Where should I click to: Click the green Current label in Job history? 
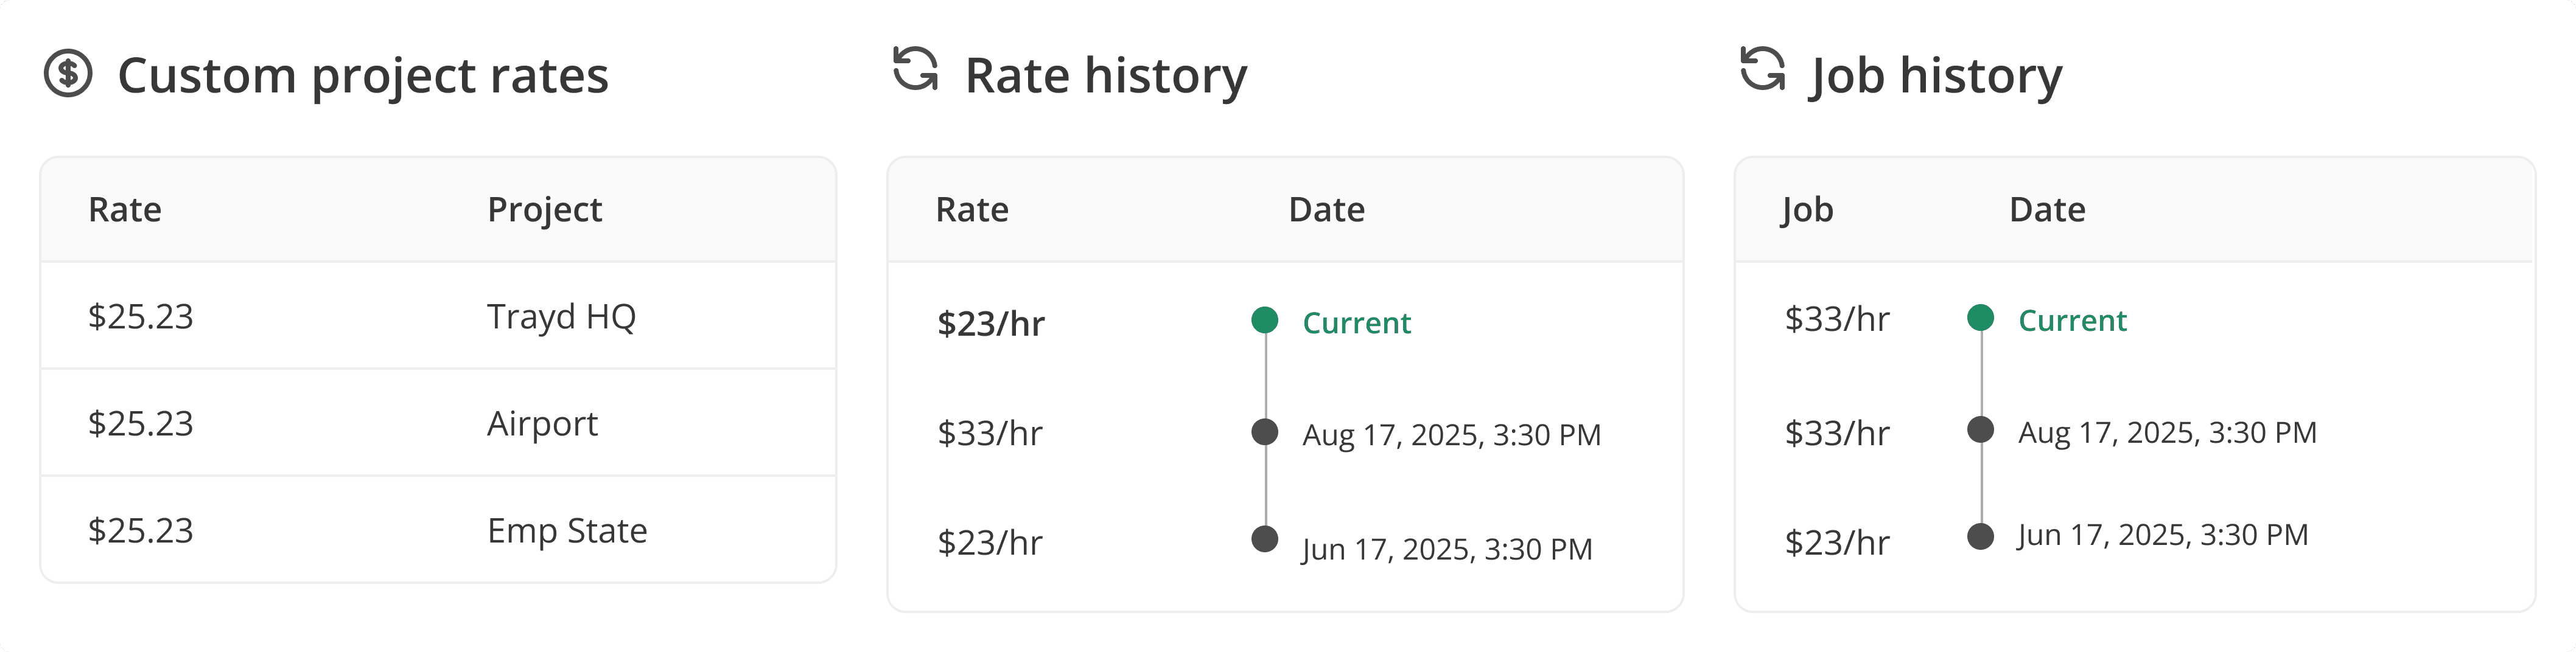pos(2072,321)
